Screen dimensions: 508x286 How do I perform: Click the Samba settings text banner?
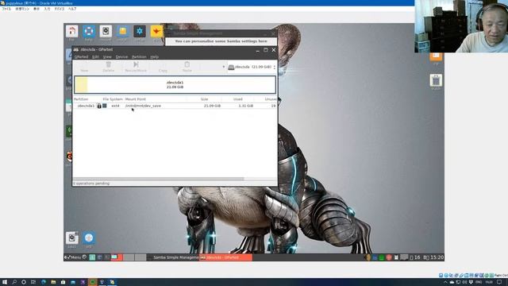coord(221,41)
